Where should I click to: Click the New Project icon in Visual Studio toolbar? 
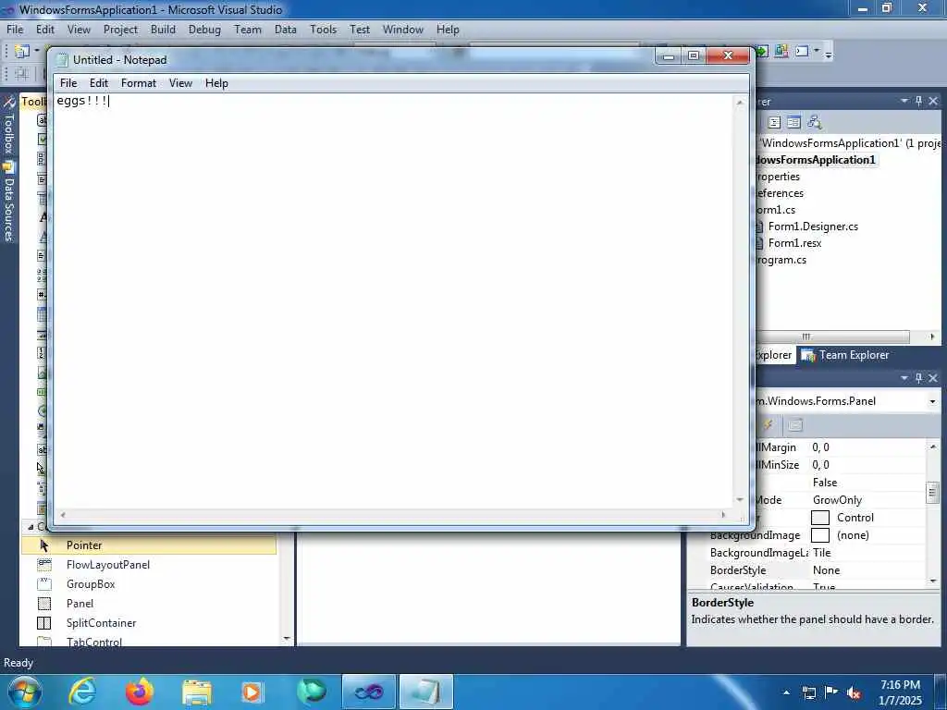click(x=22, y=52)
